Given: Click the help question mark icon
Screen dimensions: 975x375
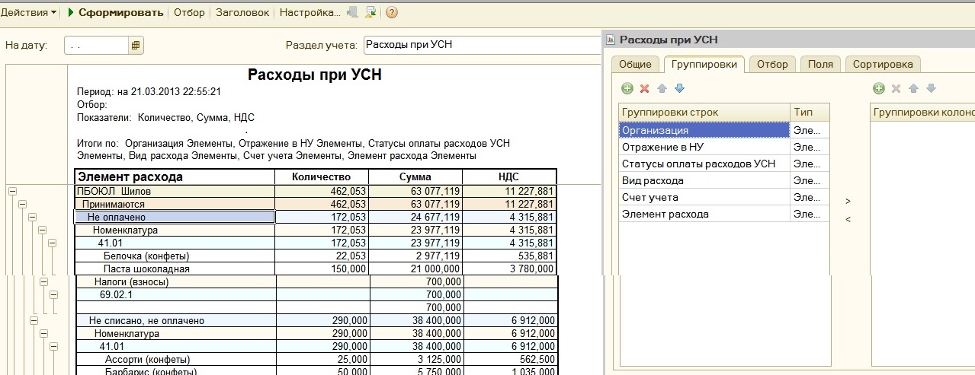Looking at the screenshot, I should point(392,12).
